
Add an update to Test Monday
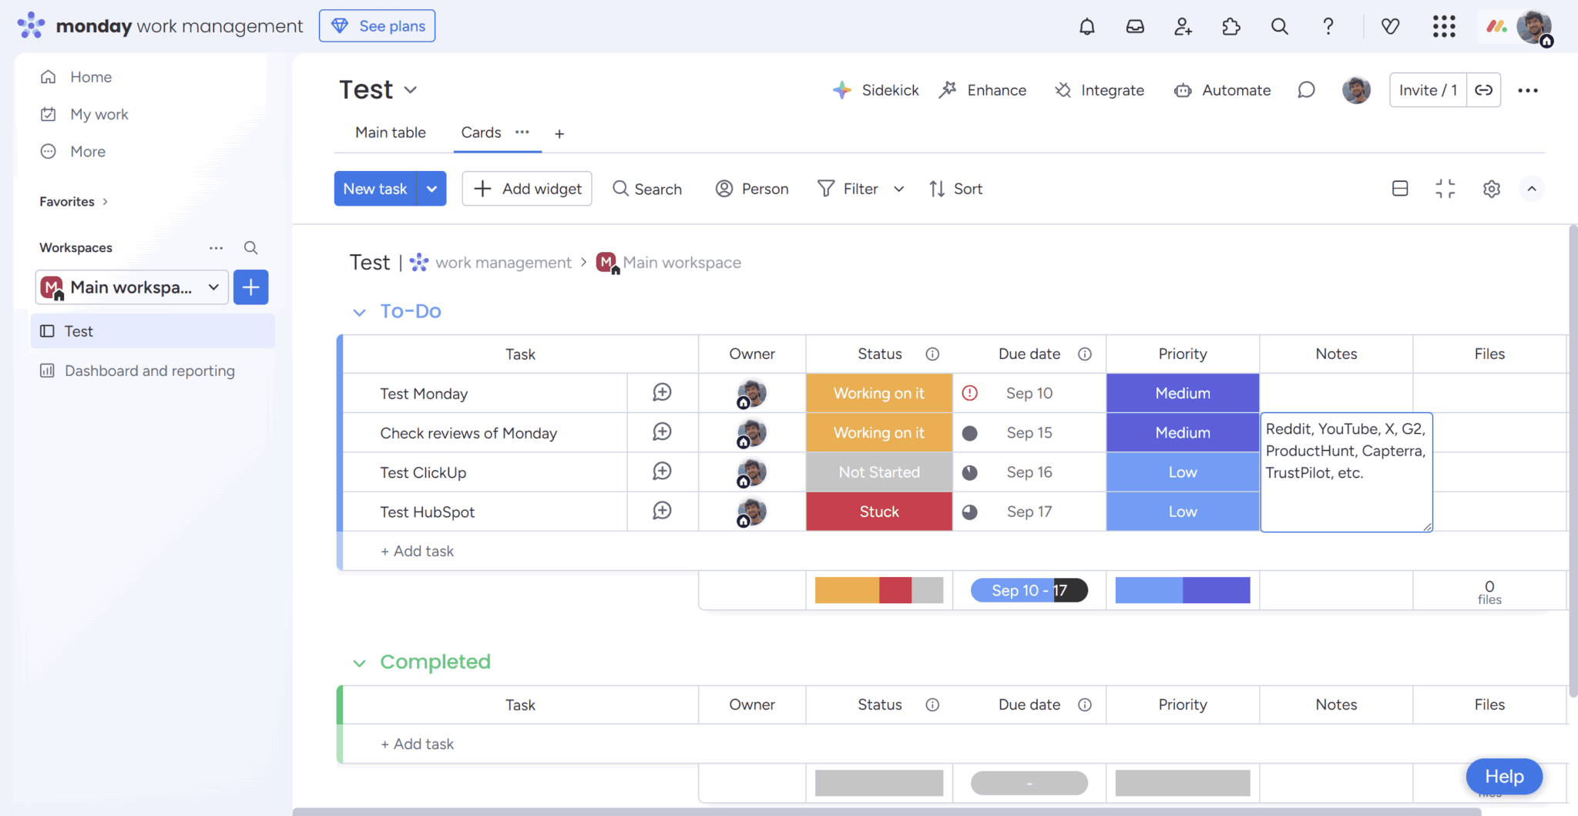point(662,393)
